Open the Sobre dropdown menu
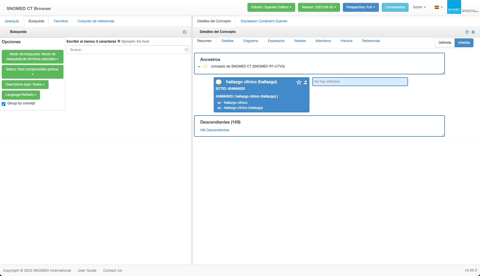480x276 pixels. [x=419, y=7]
